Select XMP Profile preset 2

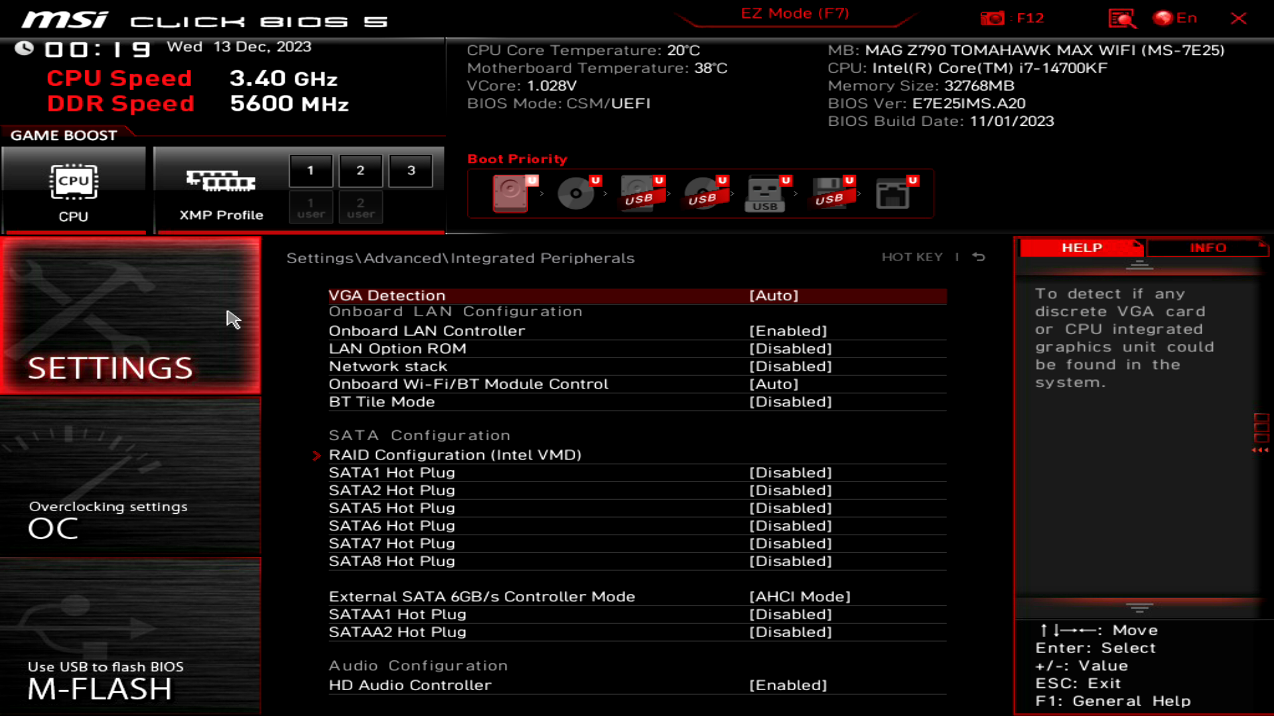360,170
